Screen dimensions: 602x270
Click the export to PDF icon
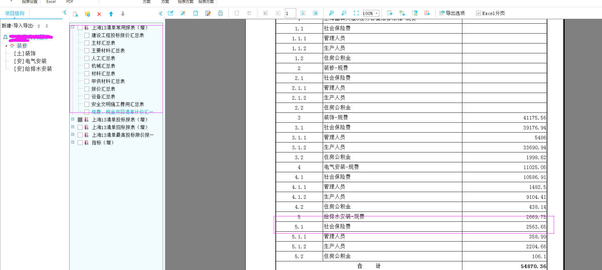pos(427,13)
